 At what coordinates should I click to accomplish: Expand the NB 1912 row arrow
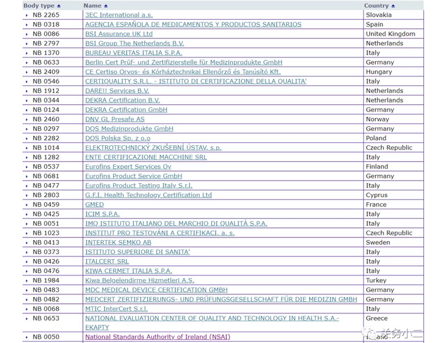point(27,91)
